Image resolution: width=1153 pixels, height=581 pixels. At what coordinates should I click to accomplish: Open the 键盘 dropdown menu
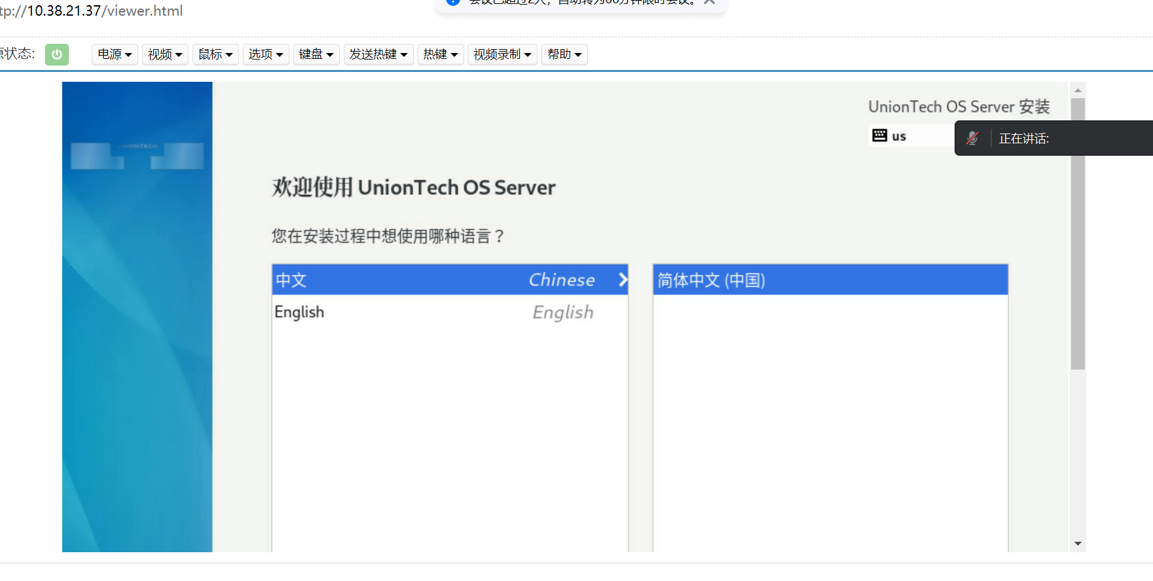(316, 54)
